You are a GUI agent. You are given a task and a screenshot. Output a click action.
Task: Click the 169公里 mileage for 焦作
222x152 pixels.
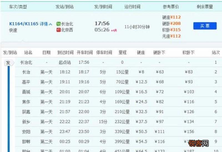(122, 102)
